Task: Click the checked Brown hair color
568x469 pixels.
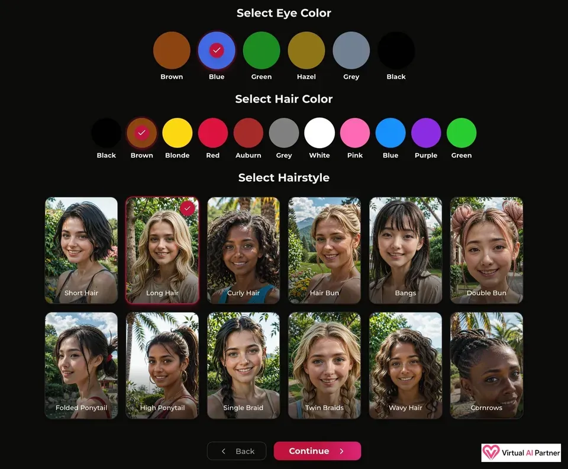Action: coord(141,133)
